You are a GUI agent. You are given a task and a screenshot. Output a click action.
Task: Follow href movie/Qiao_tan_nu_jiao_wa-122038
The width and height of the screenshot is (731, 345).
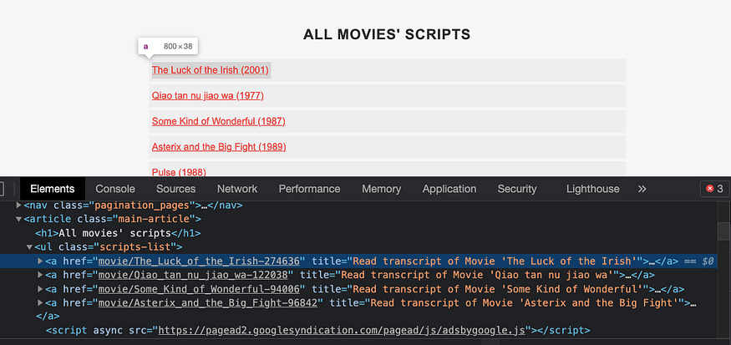click(x=194, y=275)
